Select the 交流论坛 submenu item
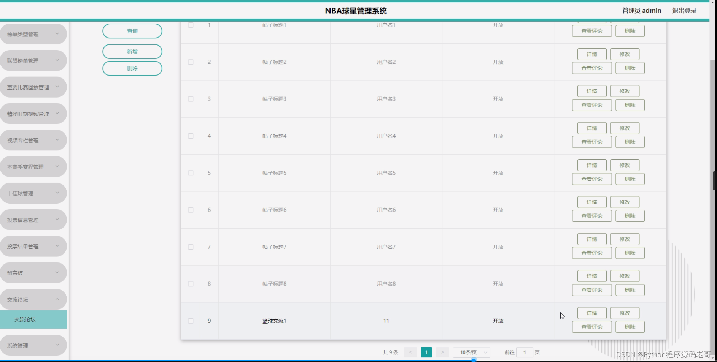This screenshot has height=362, width=717. point(33,319)
